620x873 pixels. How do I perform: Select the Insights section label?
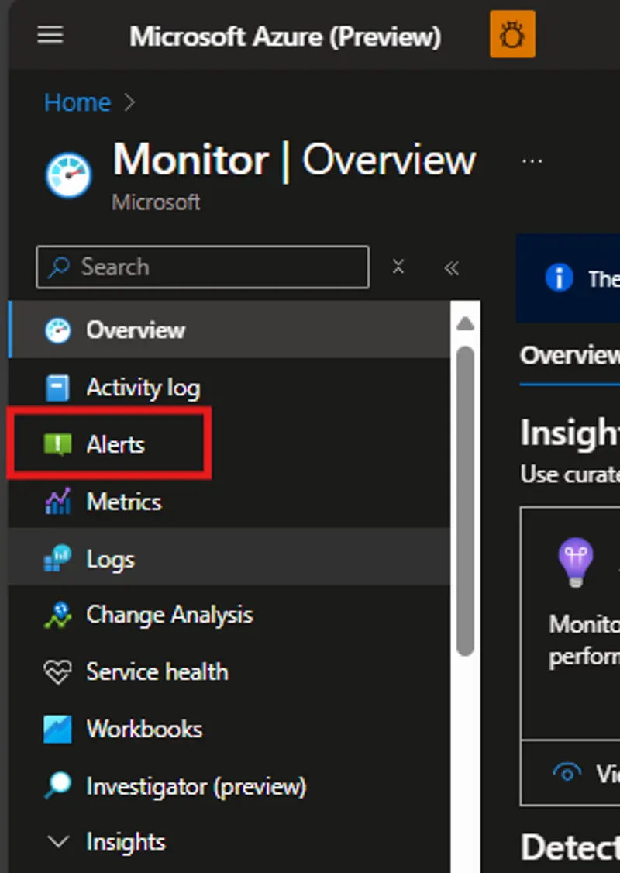tap(126, 842)
